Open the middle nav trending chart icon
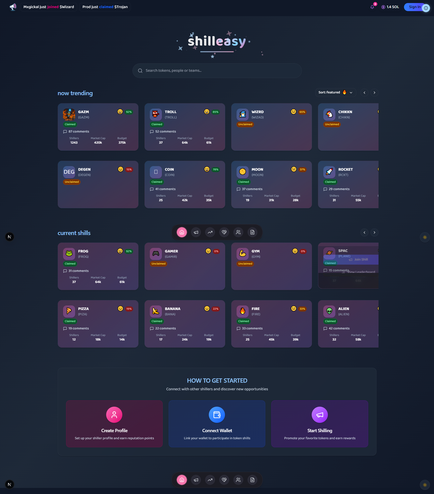Viewport: 434px width, 494px height. [210, 232]
